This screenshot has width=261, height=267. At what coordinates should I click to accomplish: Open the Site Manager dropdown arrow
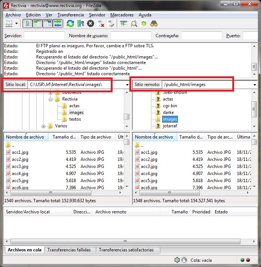[x=17, y=23]
